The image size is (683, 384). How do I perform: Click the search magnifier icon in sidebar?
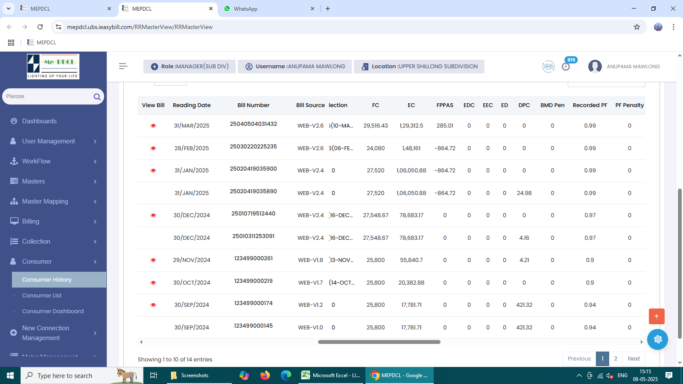97,97
